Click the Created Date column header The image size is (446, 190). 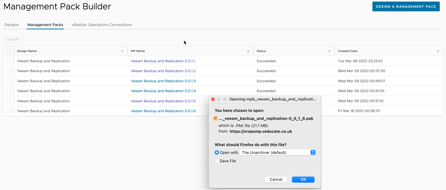point(347,51)
